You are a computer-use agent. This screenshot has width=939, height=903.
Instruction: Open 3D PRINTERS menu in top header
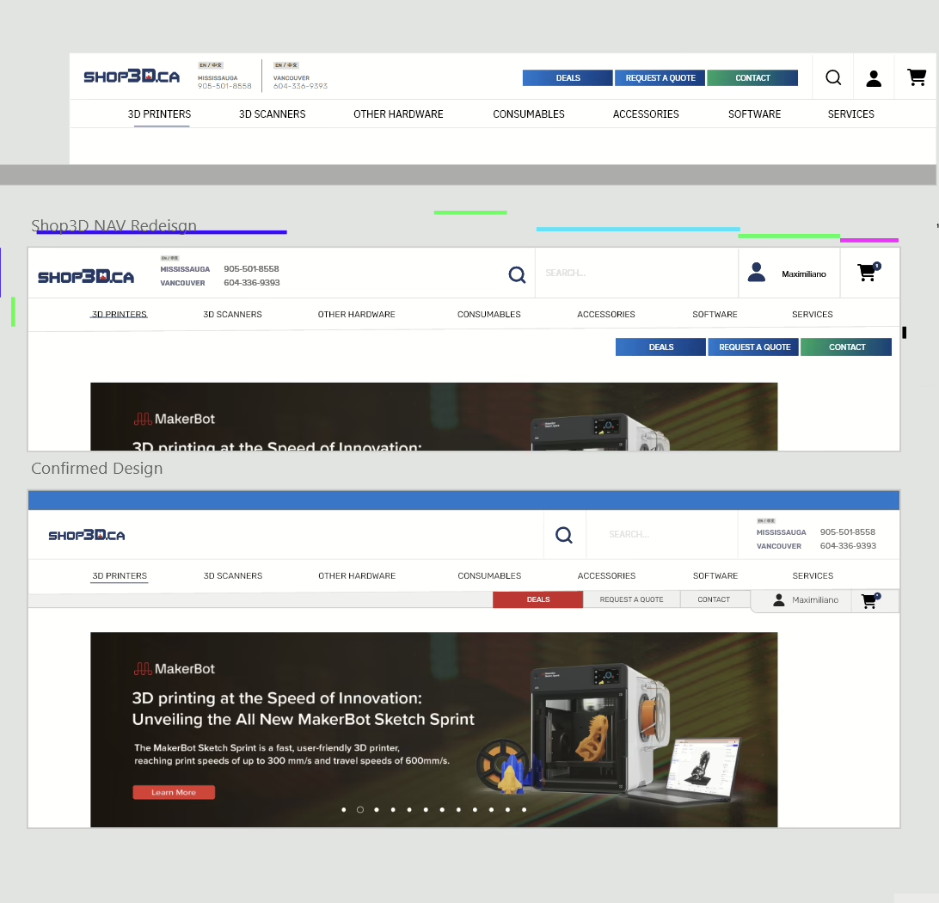point(159,114)
